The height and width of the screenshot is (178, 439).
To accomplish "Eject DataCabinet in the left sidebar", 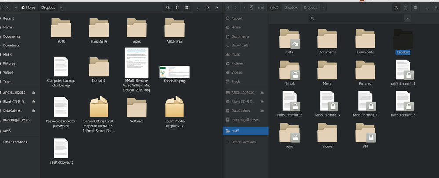I will (x=34, y=110).
